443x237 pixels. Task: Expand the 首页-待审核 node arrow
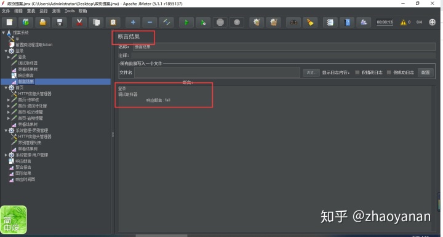click(9, 99)
